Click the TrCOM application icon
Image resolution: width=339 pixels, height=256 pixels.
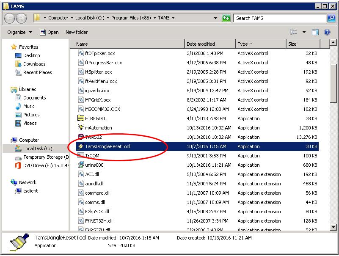click(x=81, y=155)
